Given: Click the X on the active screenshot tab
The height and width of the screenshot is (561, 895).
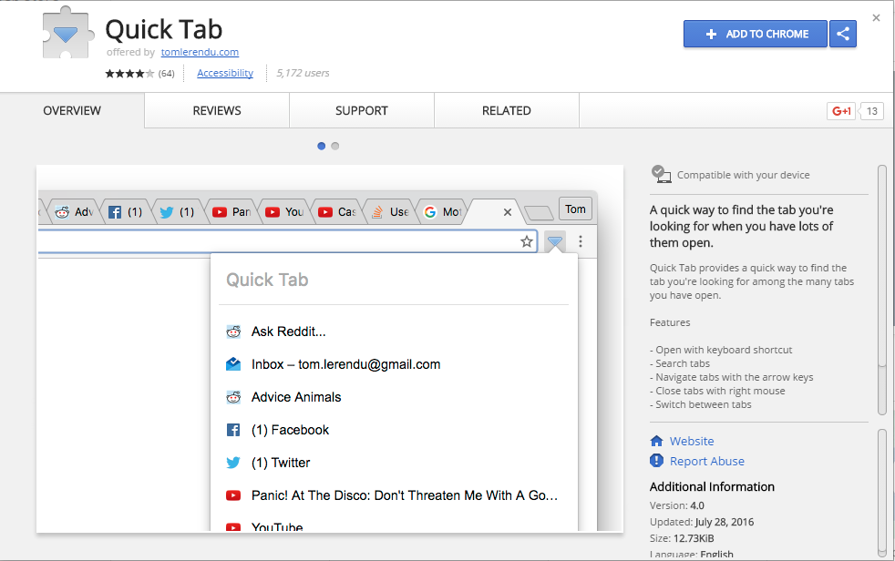Looking at the screenshot, I should click(508, 212).
